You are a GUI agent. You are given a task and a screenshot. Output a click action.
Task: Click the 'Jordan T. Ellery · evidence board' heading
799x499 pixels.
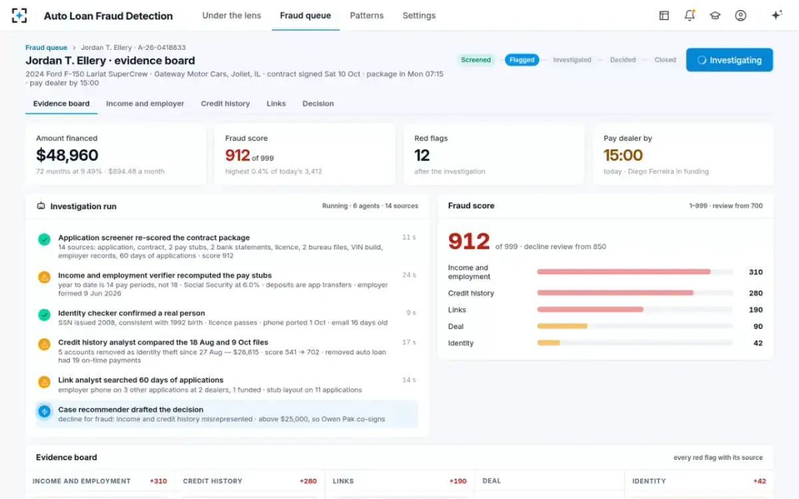pos(111,61)
